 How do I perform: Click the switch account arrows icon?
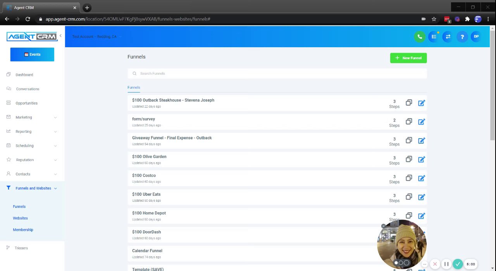point(448,37)
